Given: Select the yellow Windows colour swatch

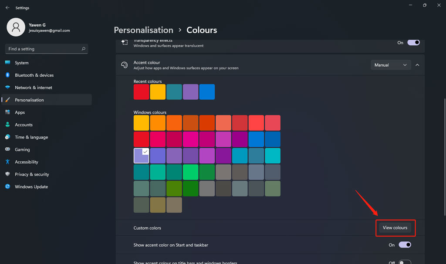Looking at the screenshot, I should [141, 122].
